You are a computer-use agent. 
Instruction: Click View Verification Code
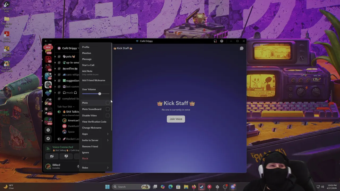pos(95,122)
